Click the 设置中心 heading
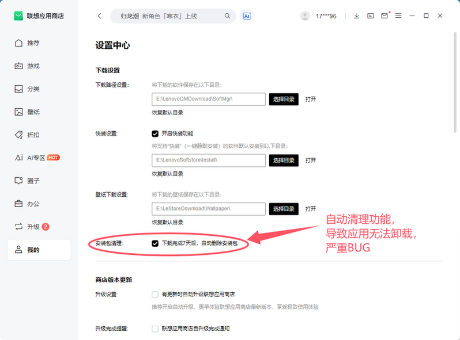The width and height of the screenshot is (460, 340). tap(112, 45)
